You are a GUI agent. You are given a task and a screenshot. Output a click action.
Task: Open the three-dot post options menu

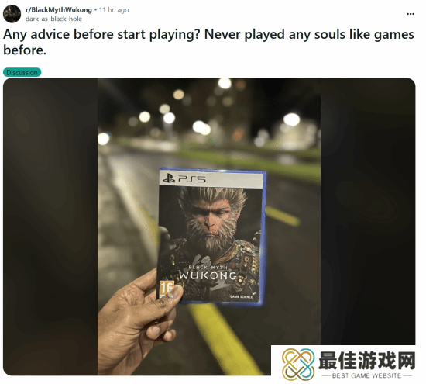pyautogui.click(x=411, y=14)
